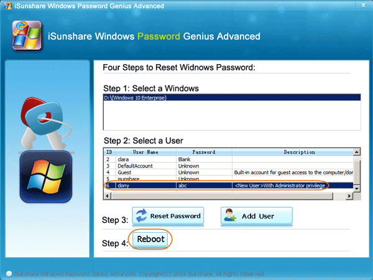The width and height of the screenshot is (373, 280).
Task: Click the vertical scrollbar thumb in user list
Action: pyautogui.click(x=357, y=172)
